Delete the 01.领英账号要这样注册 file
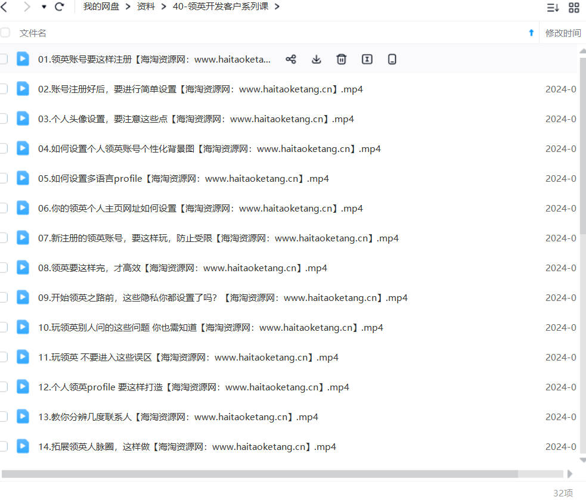The width and height of the screenshot is (586, 500). click(x=341, y=59)
